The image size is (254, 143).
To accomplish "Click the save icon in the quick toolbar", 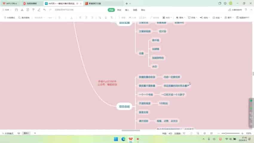I will (x=16, y=10).
